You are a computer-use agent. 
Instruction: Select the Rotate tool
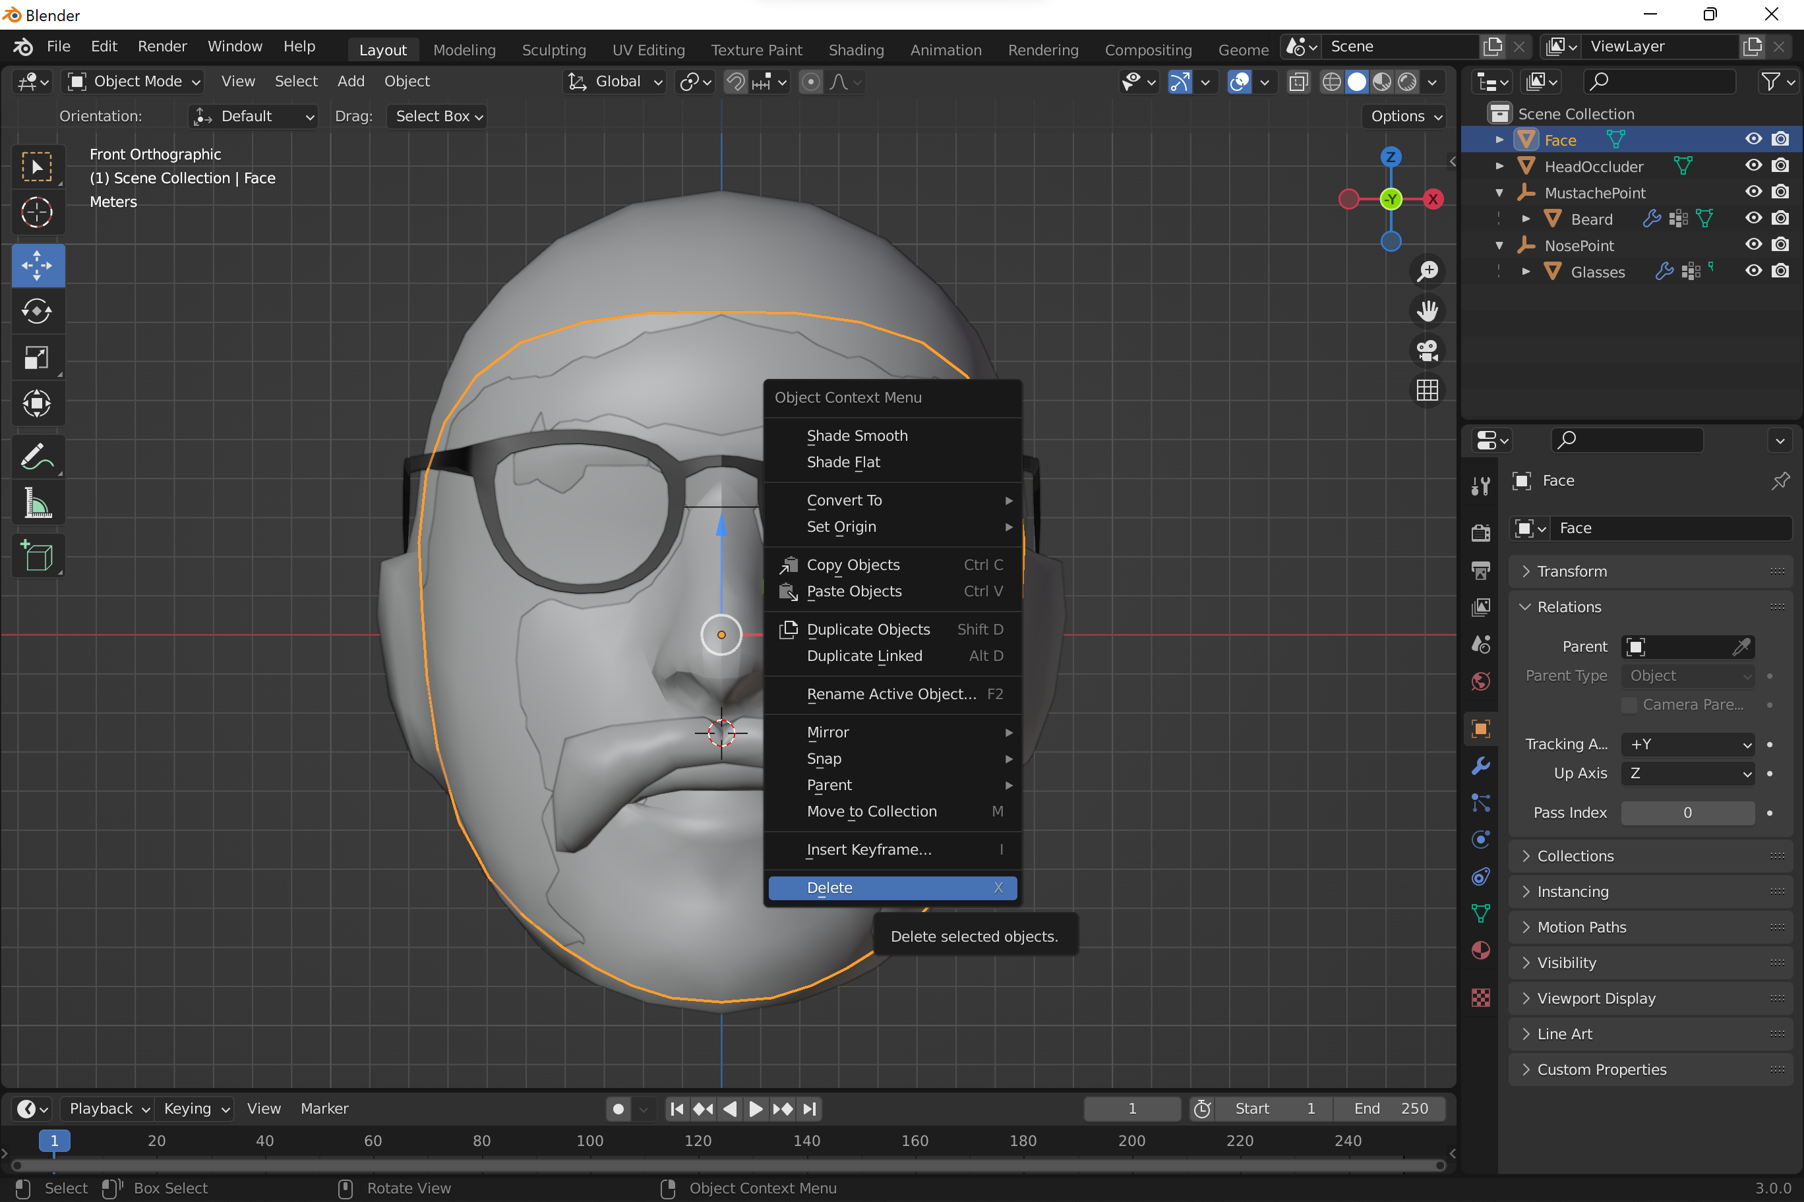[37, 311]
